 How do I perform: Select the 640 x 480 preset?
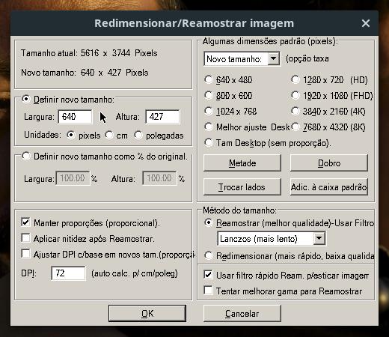(x=209, y=80)
